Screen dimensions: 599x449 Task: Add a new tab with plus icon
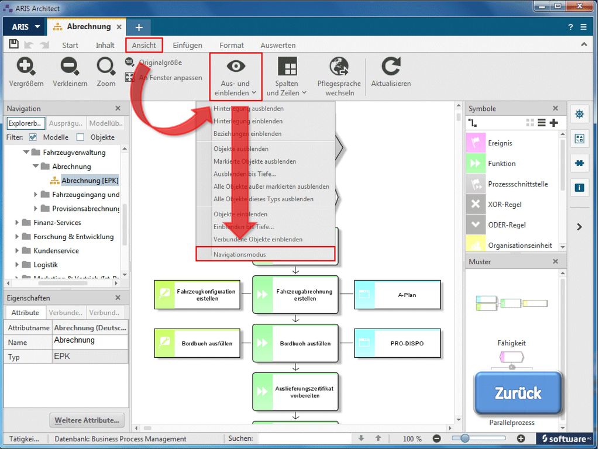coord(139,27)
